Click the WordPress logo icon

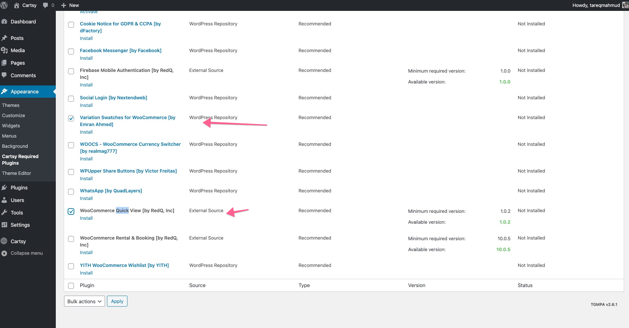(4, 5)
